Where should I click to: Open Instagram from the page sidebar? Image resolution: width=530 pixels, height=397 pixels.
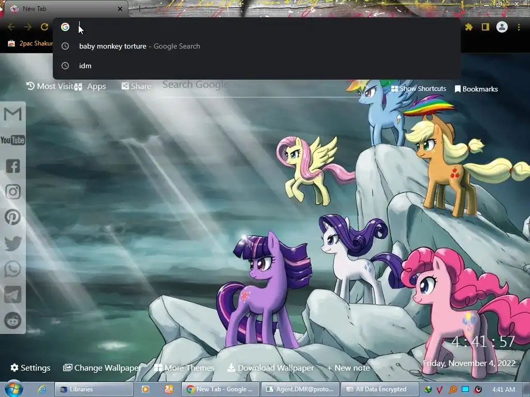point(13,192)
